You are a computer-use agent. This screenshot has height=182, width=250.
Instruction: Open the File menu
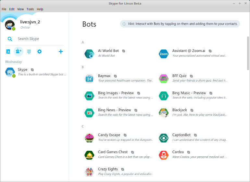4,9
